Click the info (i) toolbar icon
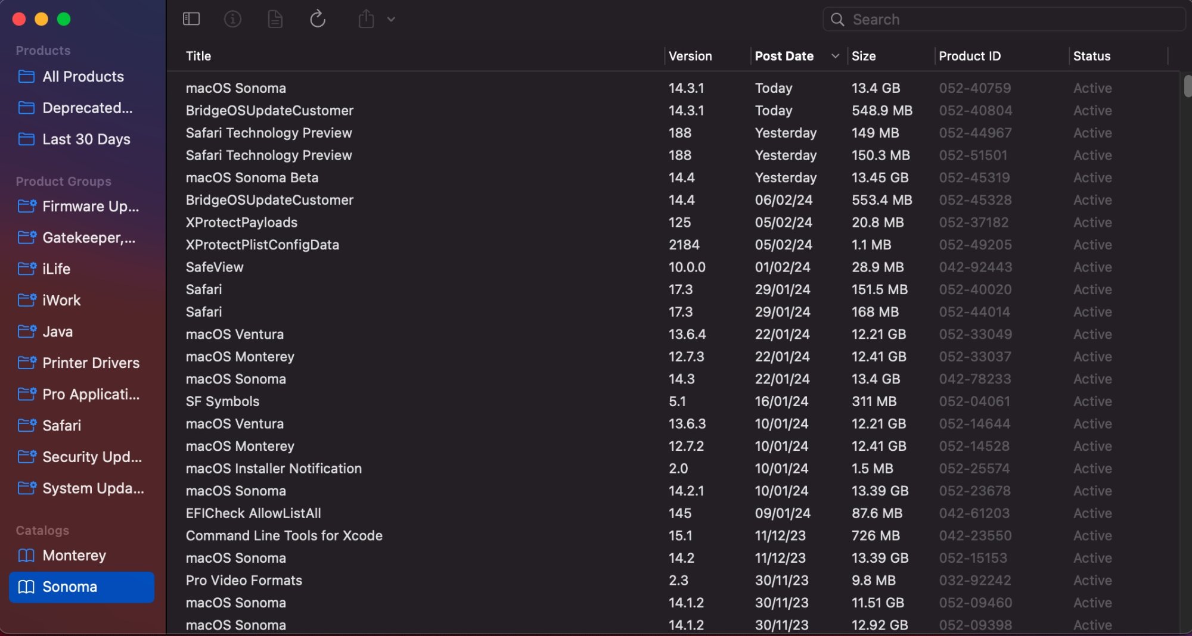The image size is (1192, 636). (x=232, y=19)
